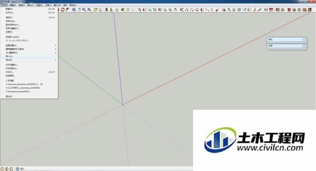Expand the 3D 模型库(3) submenu
The width and height of the screenshot is (316, 171).
[29, 53]
